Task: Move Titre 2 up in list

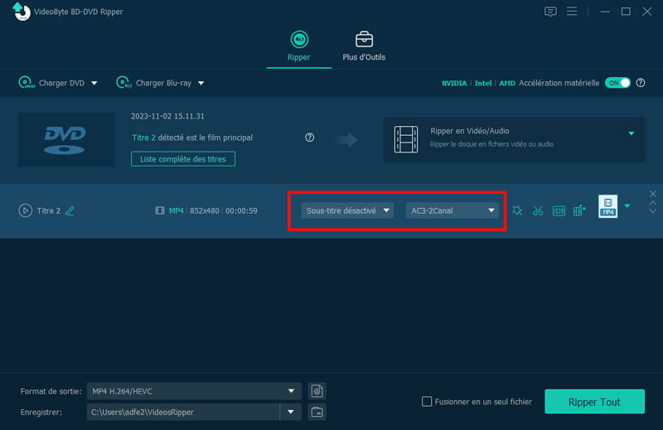Action: [653, 203]
